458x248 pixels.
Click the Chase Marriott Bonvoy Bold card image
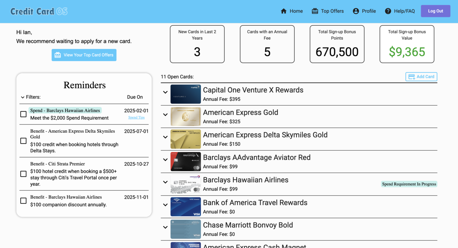coord(186,229)
